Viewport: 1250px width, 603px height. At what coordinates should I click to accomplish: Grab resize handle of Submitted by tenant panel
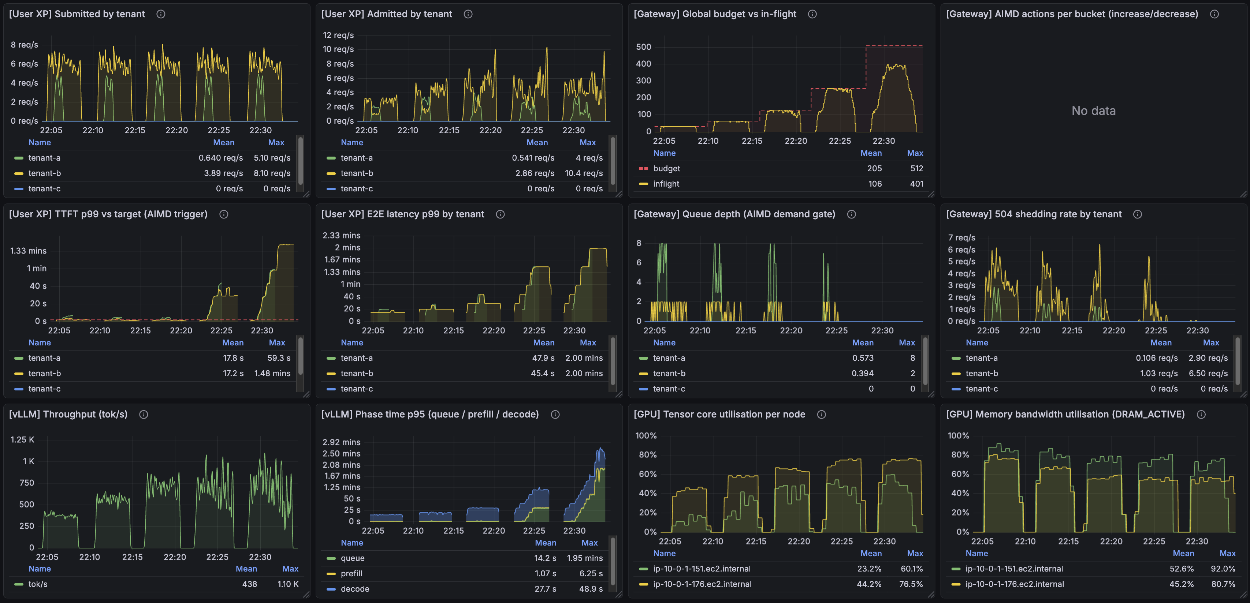[x=306, y=195]
